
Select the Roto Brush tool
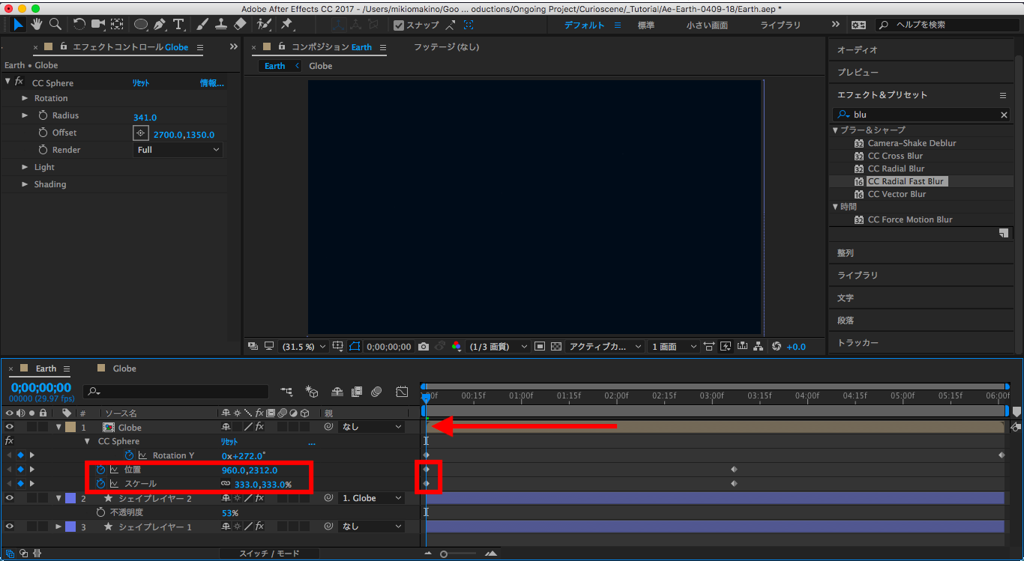(x=264, y=24)
